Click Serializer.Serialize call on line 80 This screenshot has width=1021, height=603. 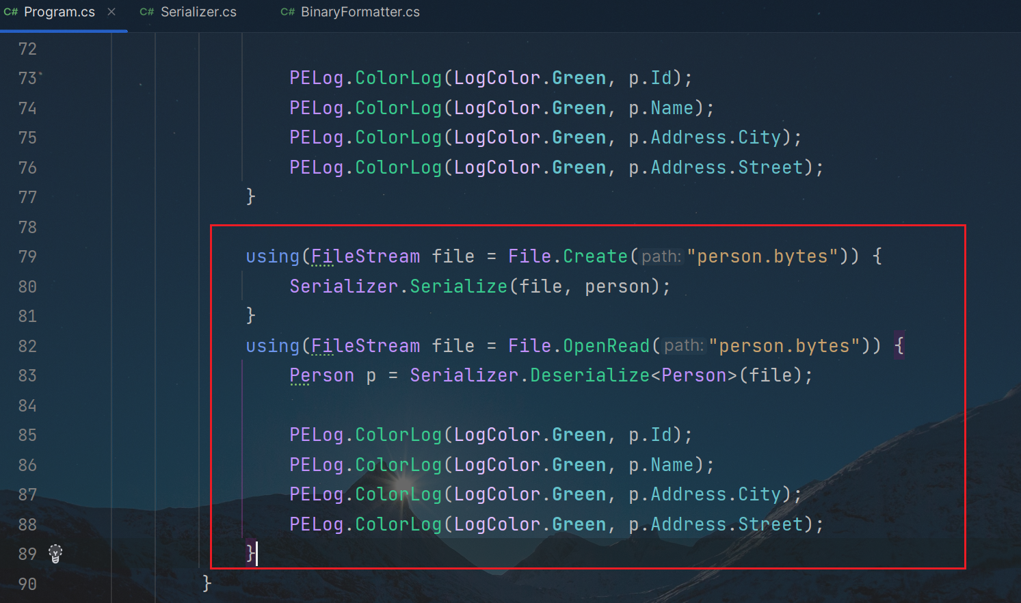[399, 286]
